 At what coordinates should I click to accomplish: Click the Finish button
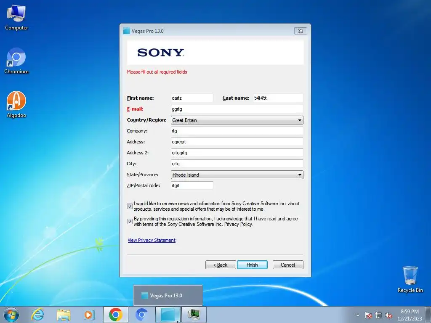[252, 265]
